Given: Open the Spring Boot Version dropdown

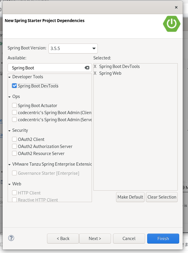Looking at the screenshot, I should pyautogui.click(x=73, y=49).
